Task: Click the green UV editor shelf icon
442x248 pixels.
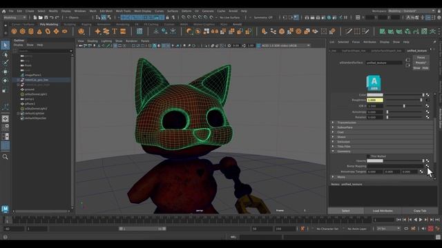Action: [424, 31]
